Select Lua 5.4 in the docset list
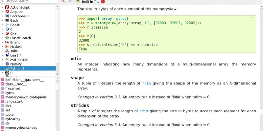This screenshot has width=263, height=131. 16,55
